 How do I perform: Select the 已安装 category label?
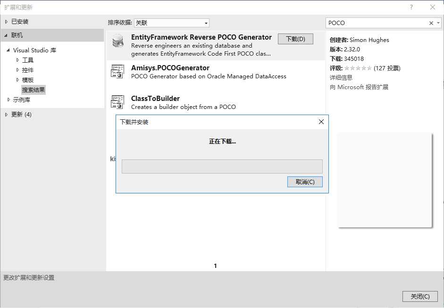coord(20,22)
